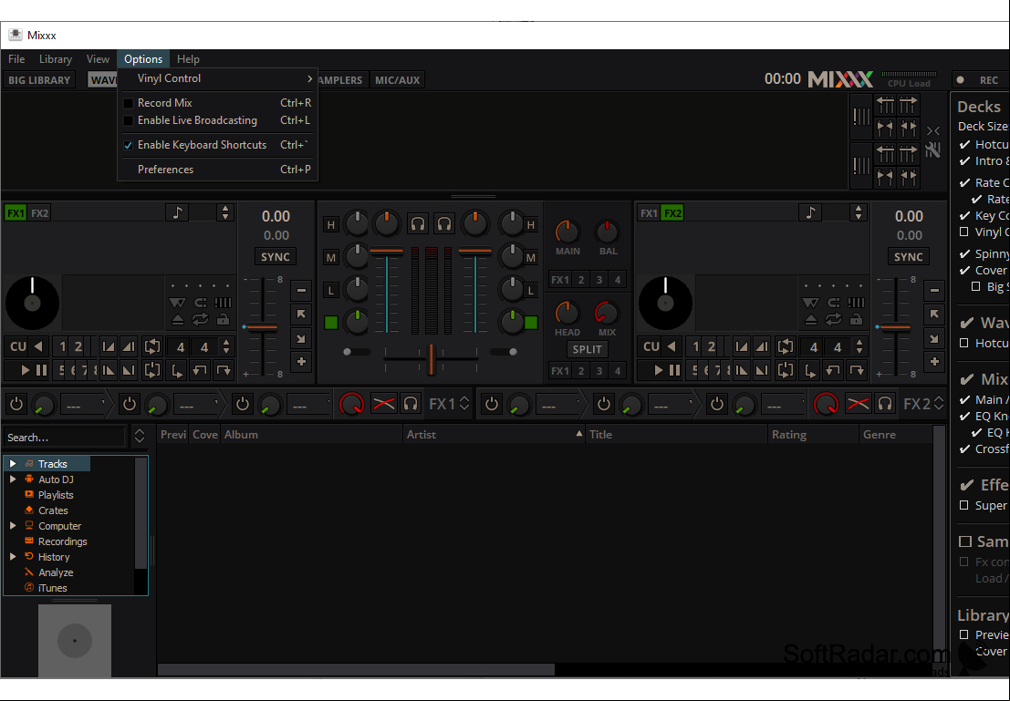
Task: Click the FX2 unit selector chevrons
Action: [939, 404]
